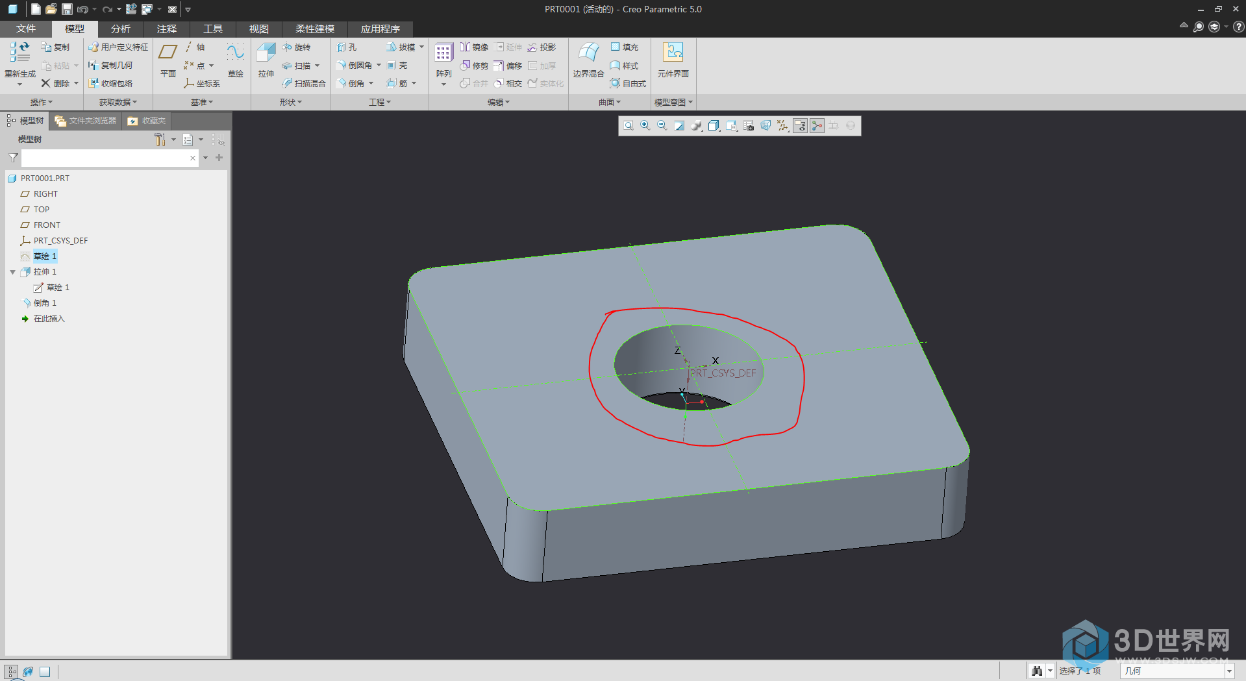The width and height of the screenshot is (1246, 681).
Task: Close the window using quick access X icon
Action: (x=172, y=9)
